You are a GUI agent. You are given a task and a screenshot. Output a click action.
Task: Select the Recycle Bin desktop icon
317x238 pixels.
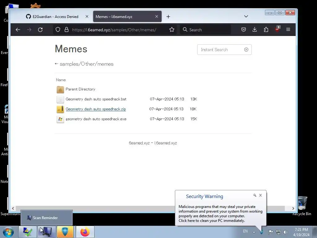[302, 206]
